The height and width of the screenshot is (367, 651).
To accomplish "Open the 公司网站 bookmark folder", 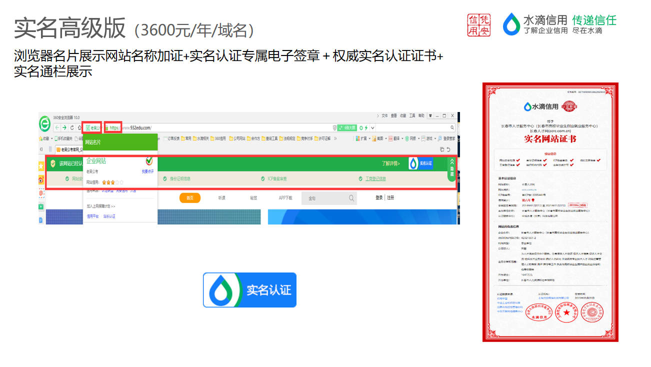I will tap(237, 138).
